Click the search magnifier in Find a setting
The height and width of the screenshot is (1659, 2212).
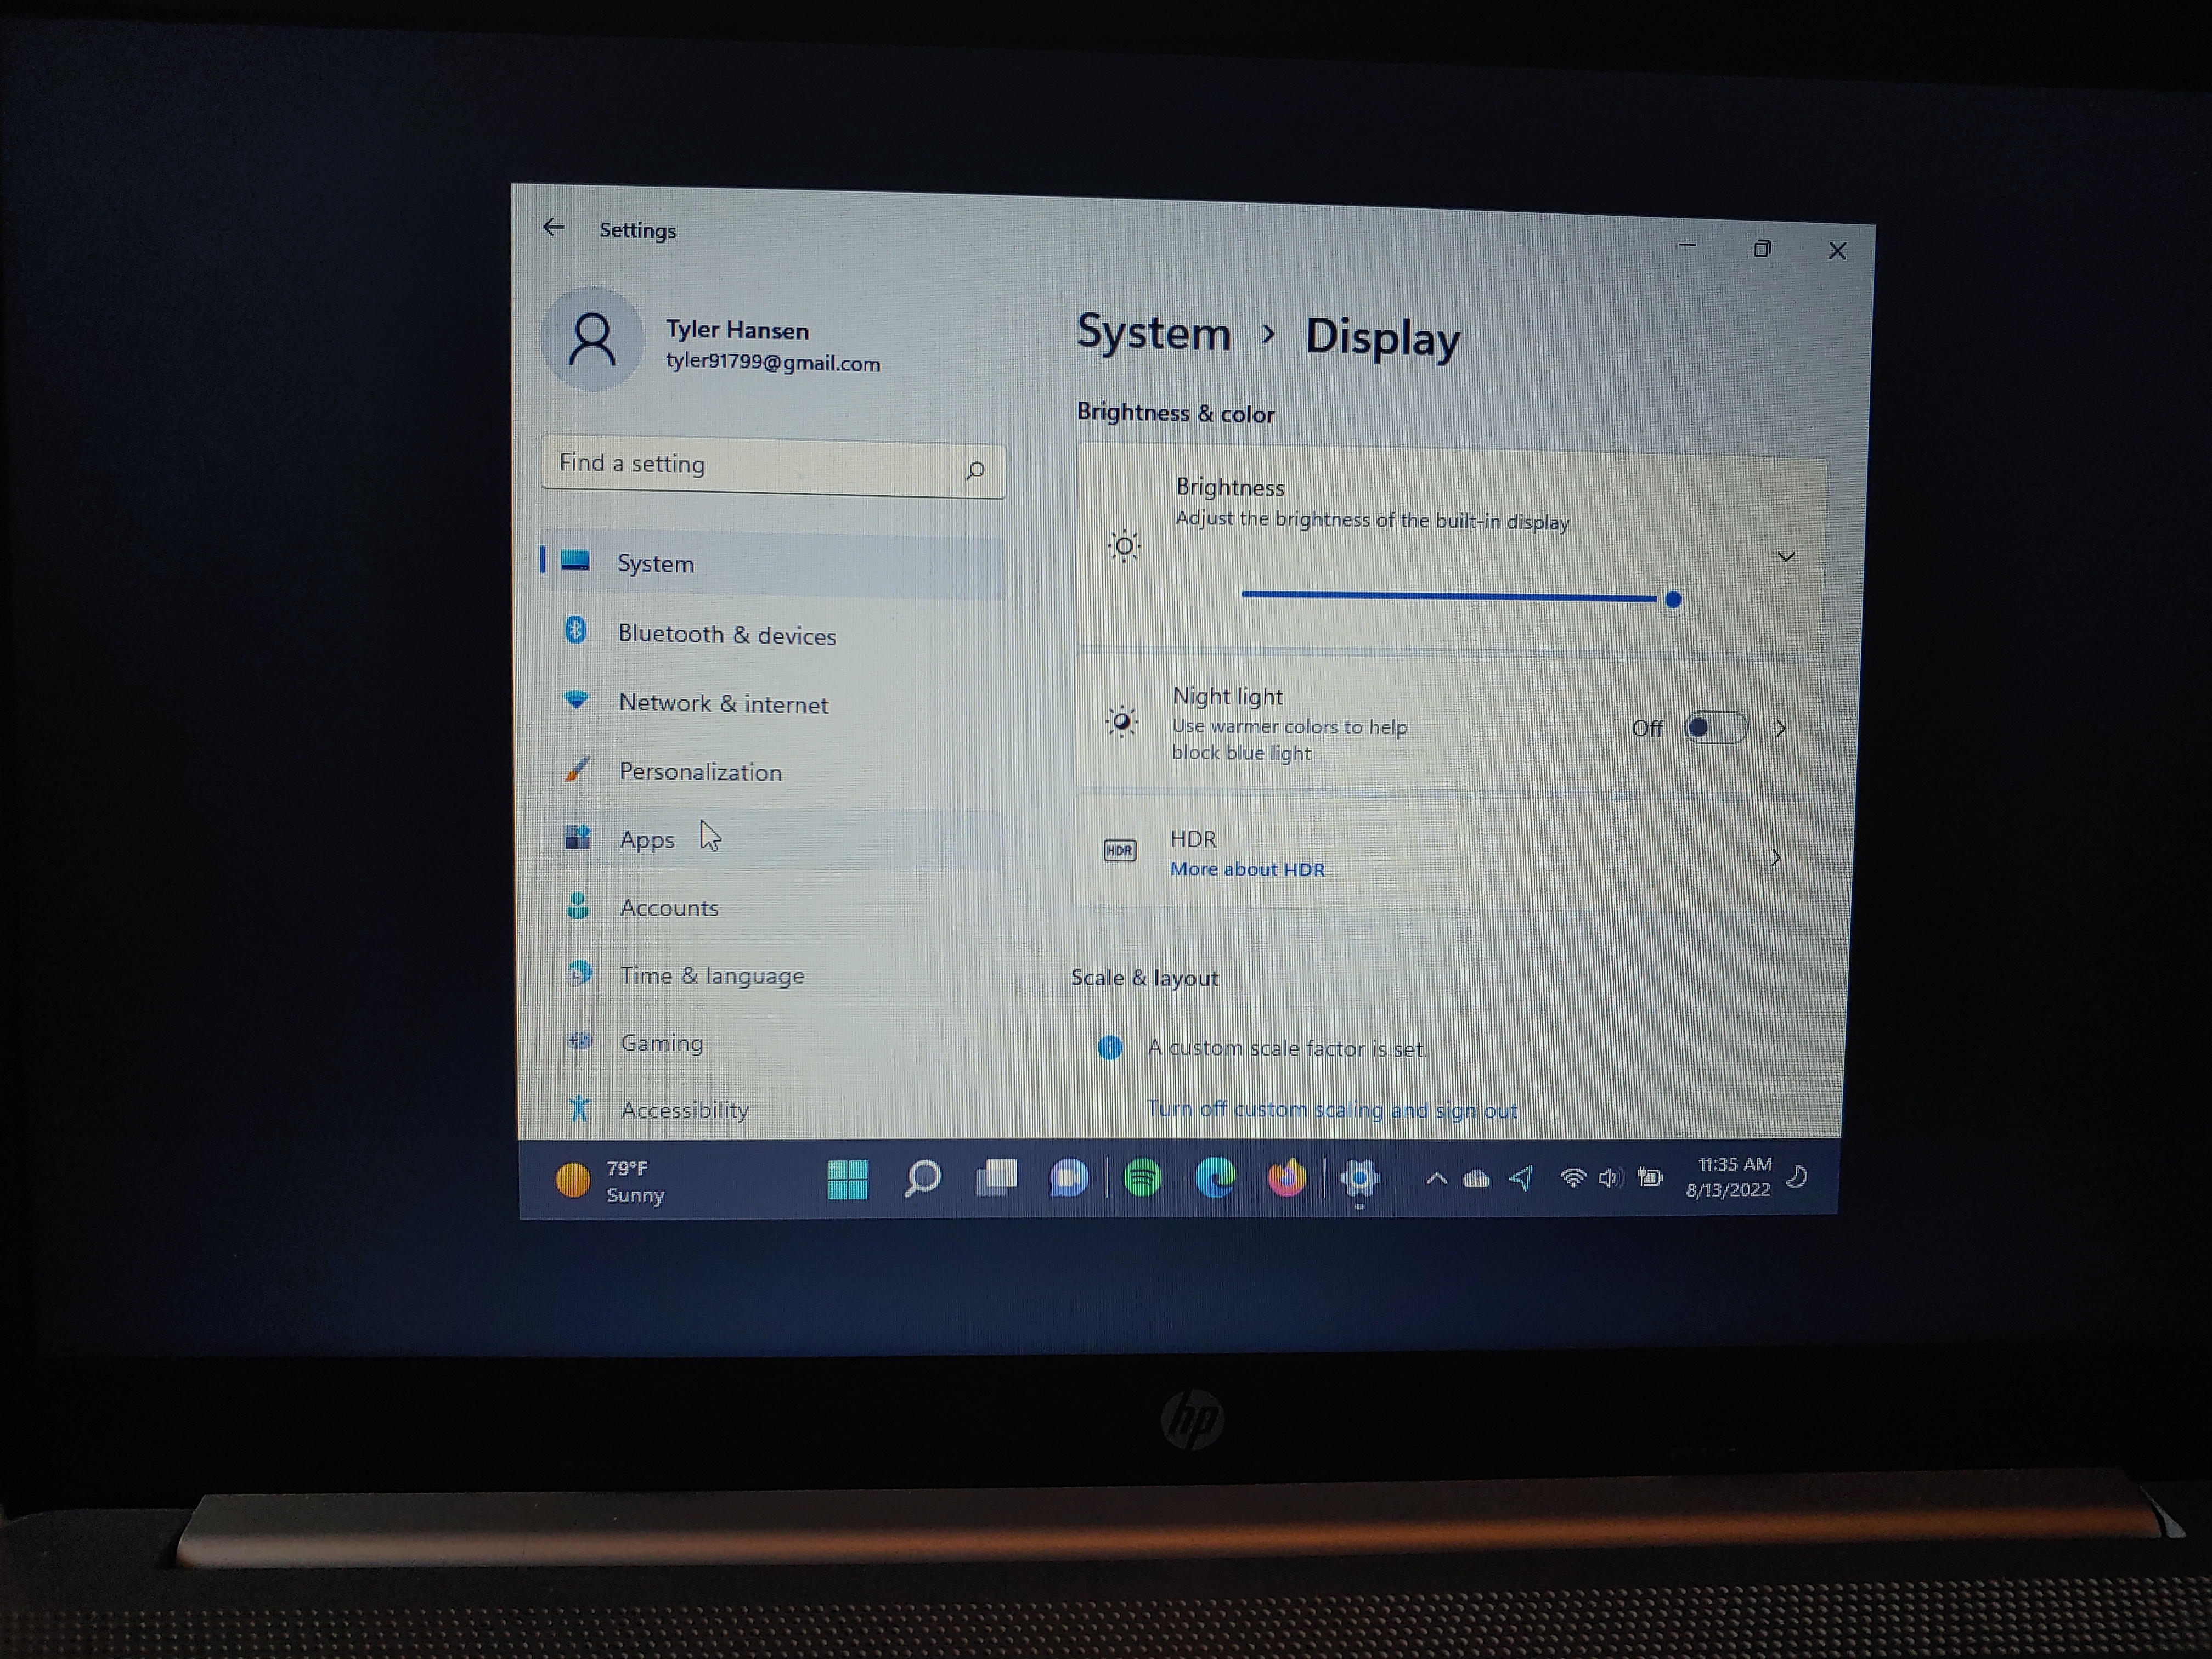[975, 470]
